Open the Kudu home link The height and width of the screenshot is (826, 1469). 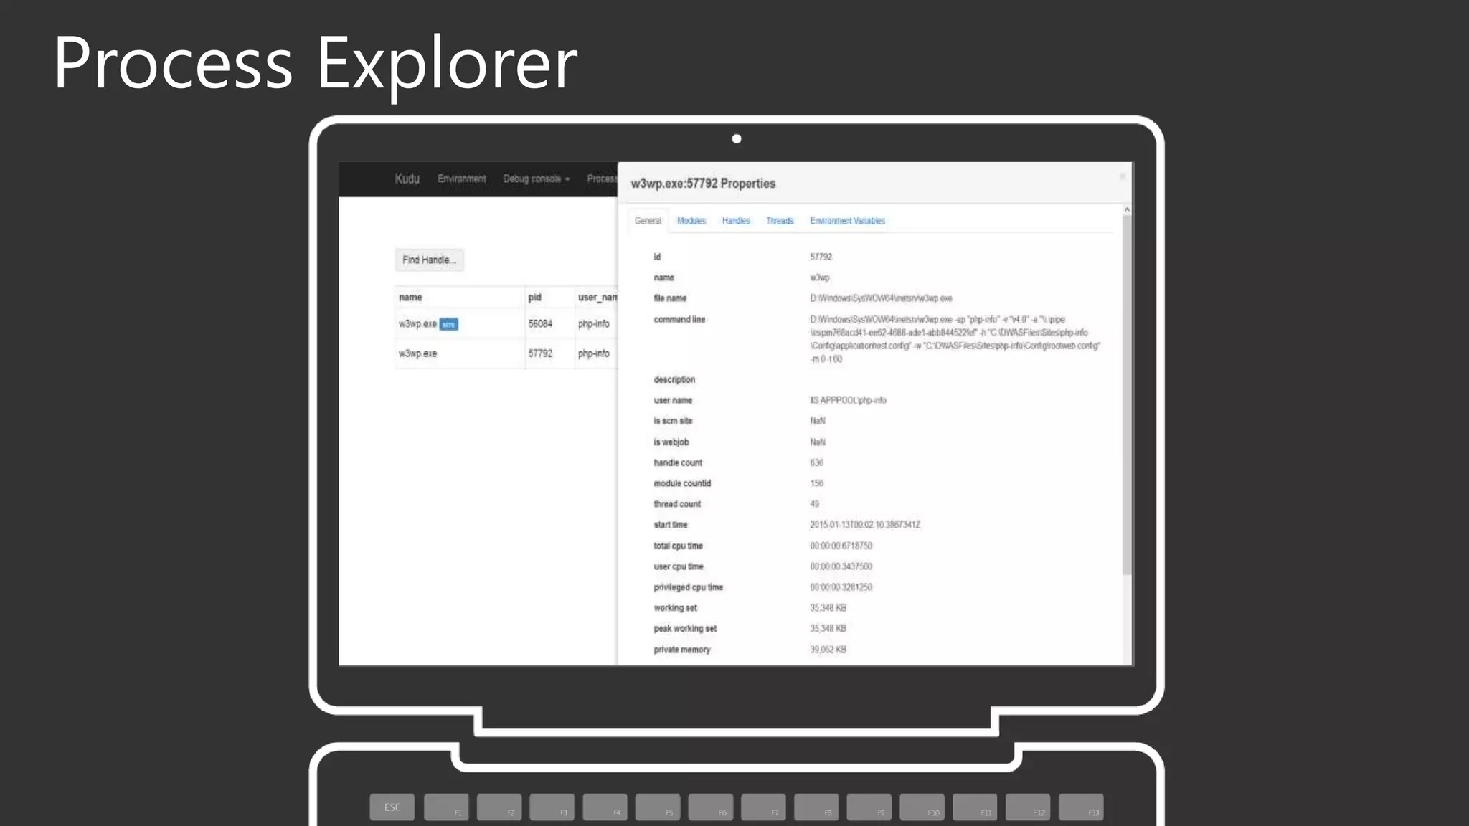(407, 179)
